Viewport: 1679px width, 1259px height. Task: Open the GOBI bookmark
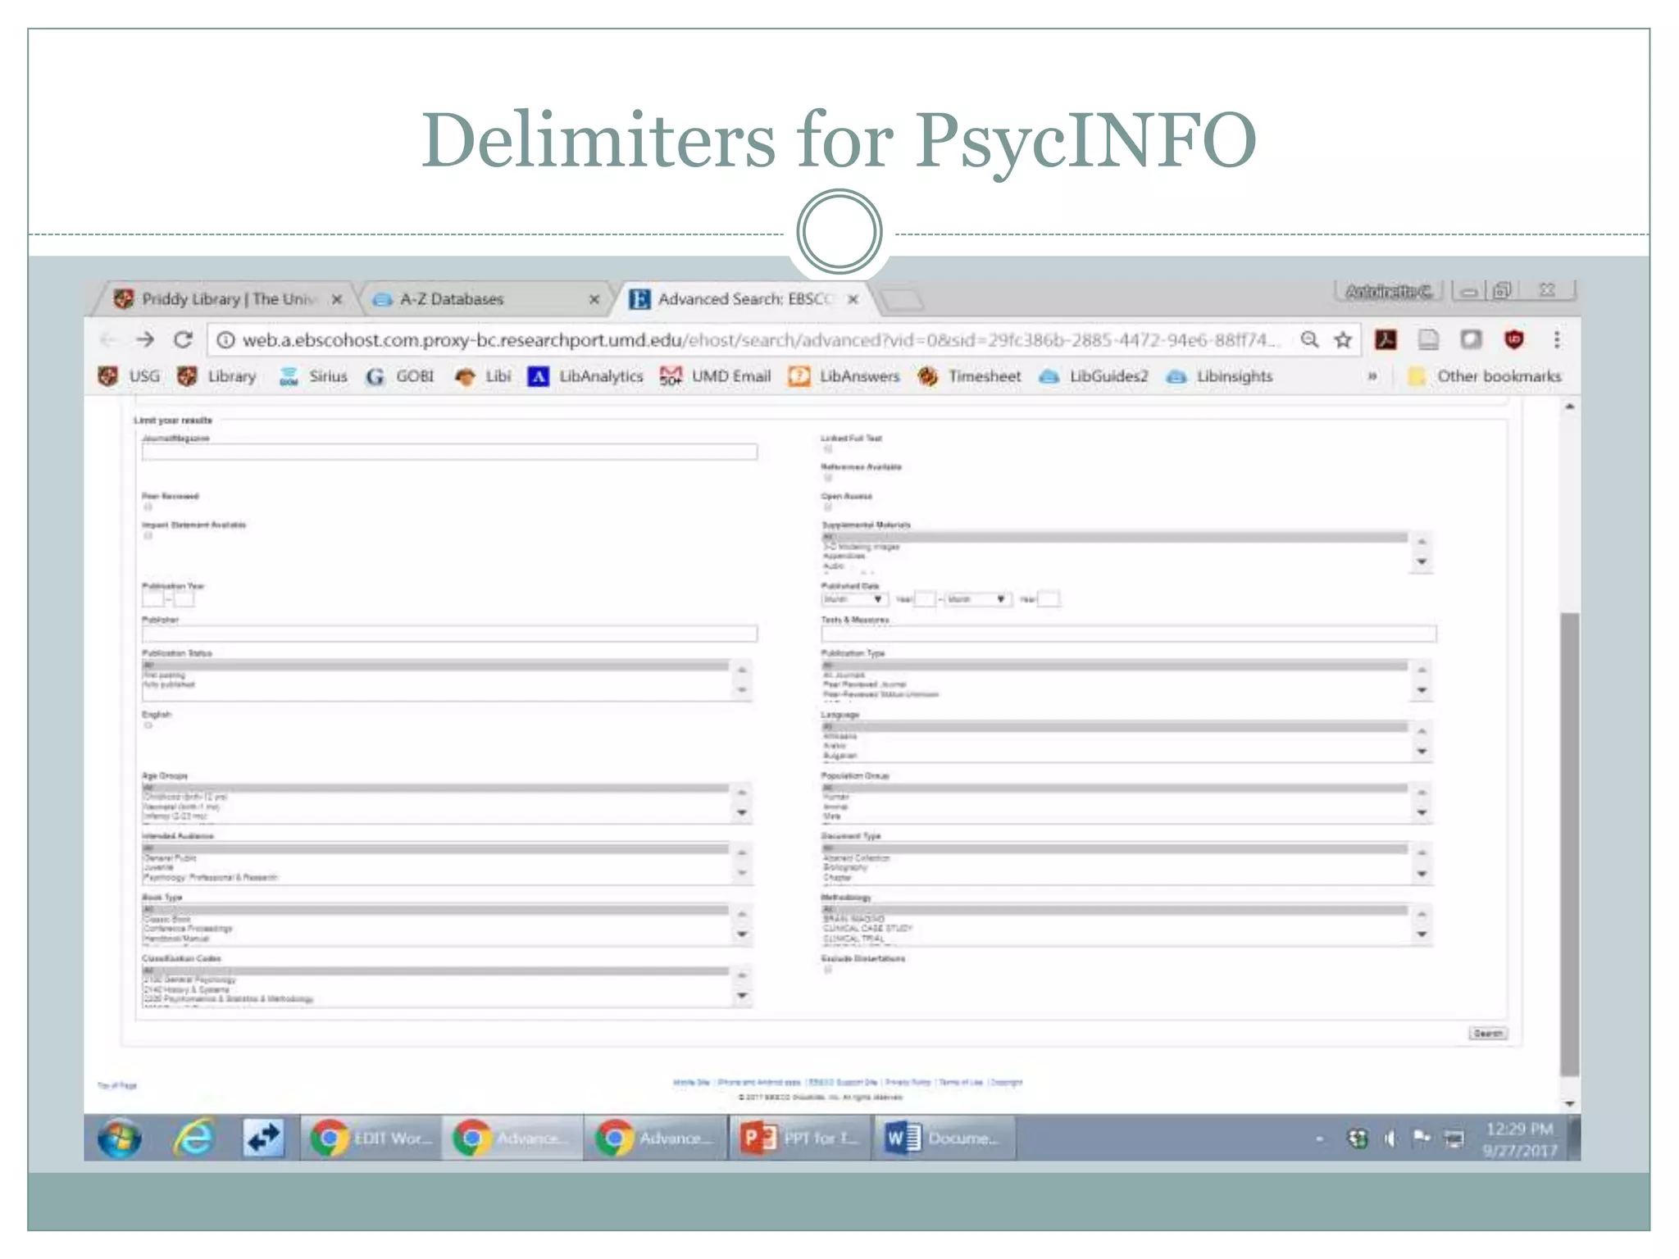pos(400,376)
